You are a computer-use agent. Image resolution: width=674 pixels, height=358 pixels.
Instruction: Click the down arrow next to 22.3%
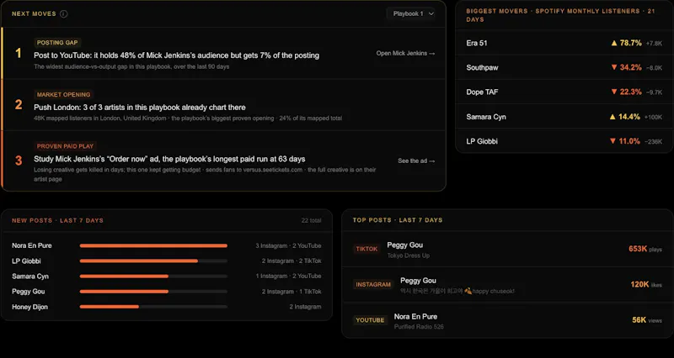(614, 92)
